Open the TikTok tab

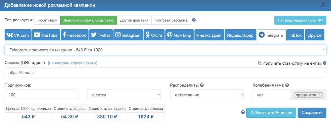pyautogui.click(x=295, y=35)
